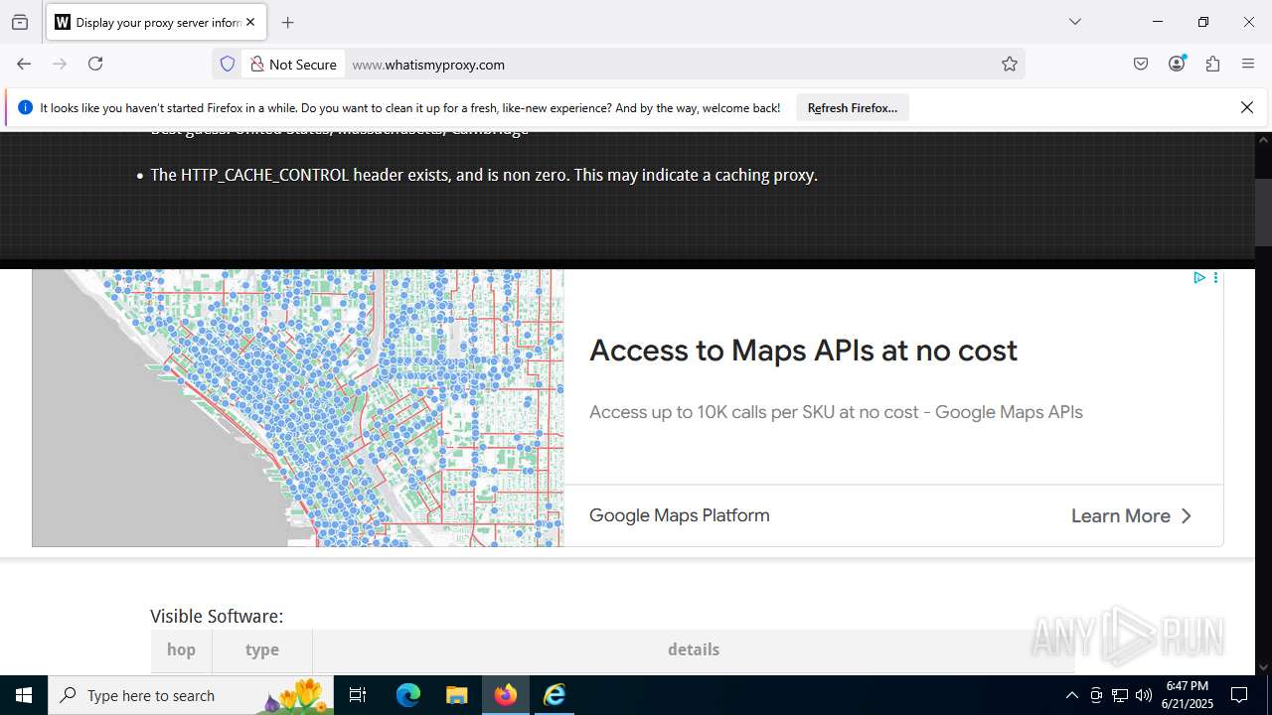Click the 'details' column header
Image resolution: width=1272 pixels, height=715 pixels.
pyautogui.click(x=693, y=649)
